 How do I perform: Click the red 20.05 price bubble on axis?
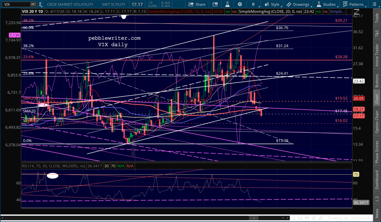click(359, 98)
